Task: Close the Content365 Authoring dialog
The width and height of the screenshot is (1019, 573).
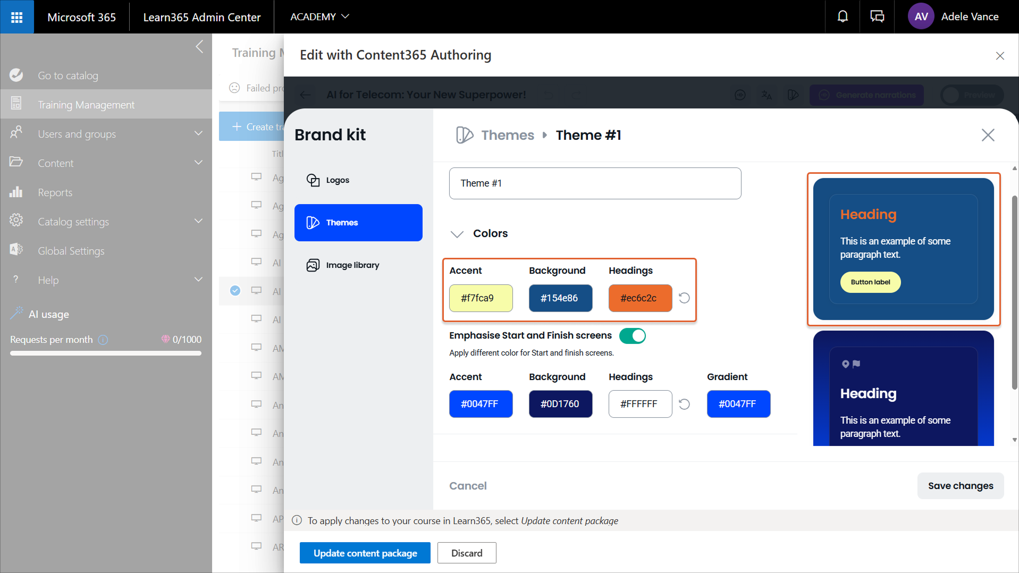Action: pos(999,56)
